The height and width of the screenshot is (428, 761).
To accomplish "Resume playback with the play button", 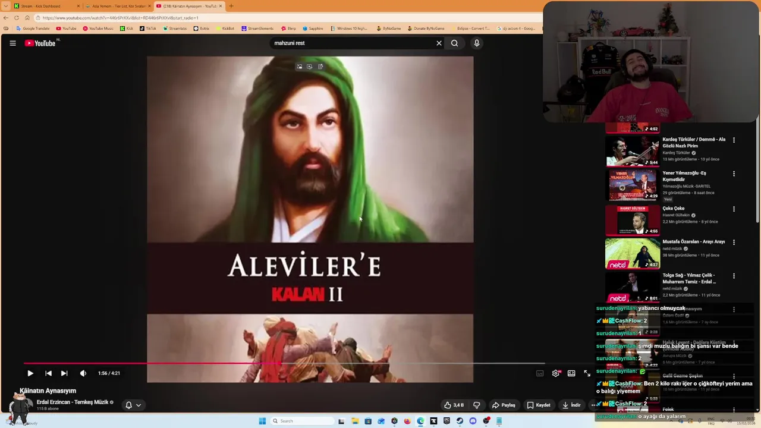I will coord(30,373).
